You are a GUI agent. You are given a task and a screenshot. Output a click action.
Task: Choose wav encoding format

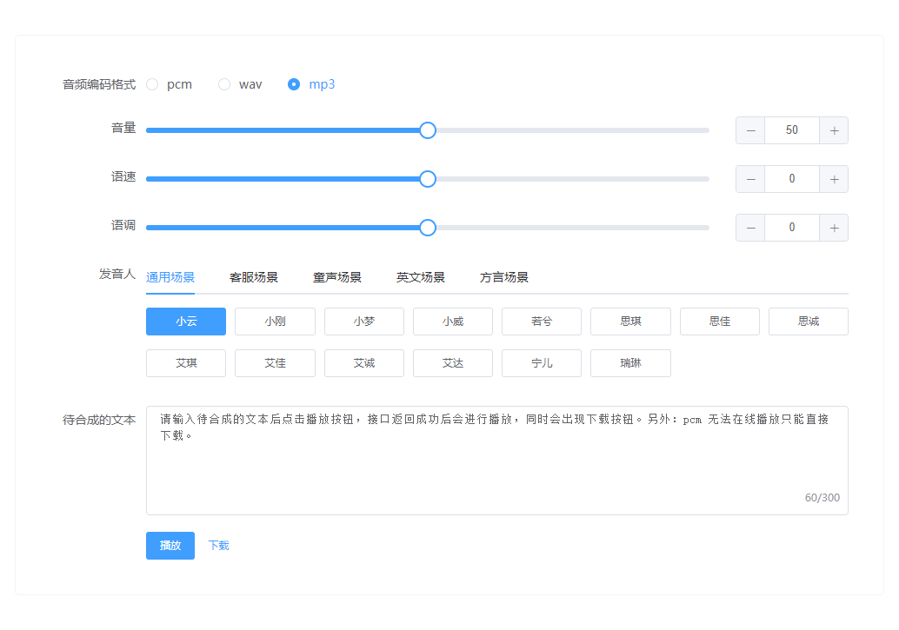[225, 84]
